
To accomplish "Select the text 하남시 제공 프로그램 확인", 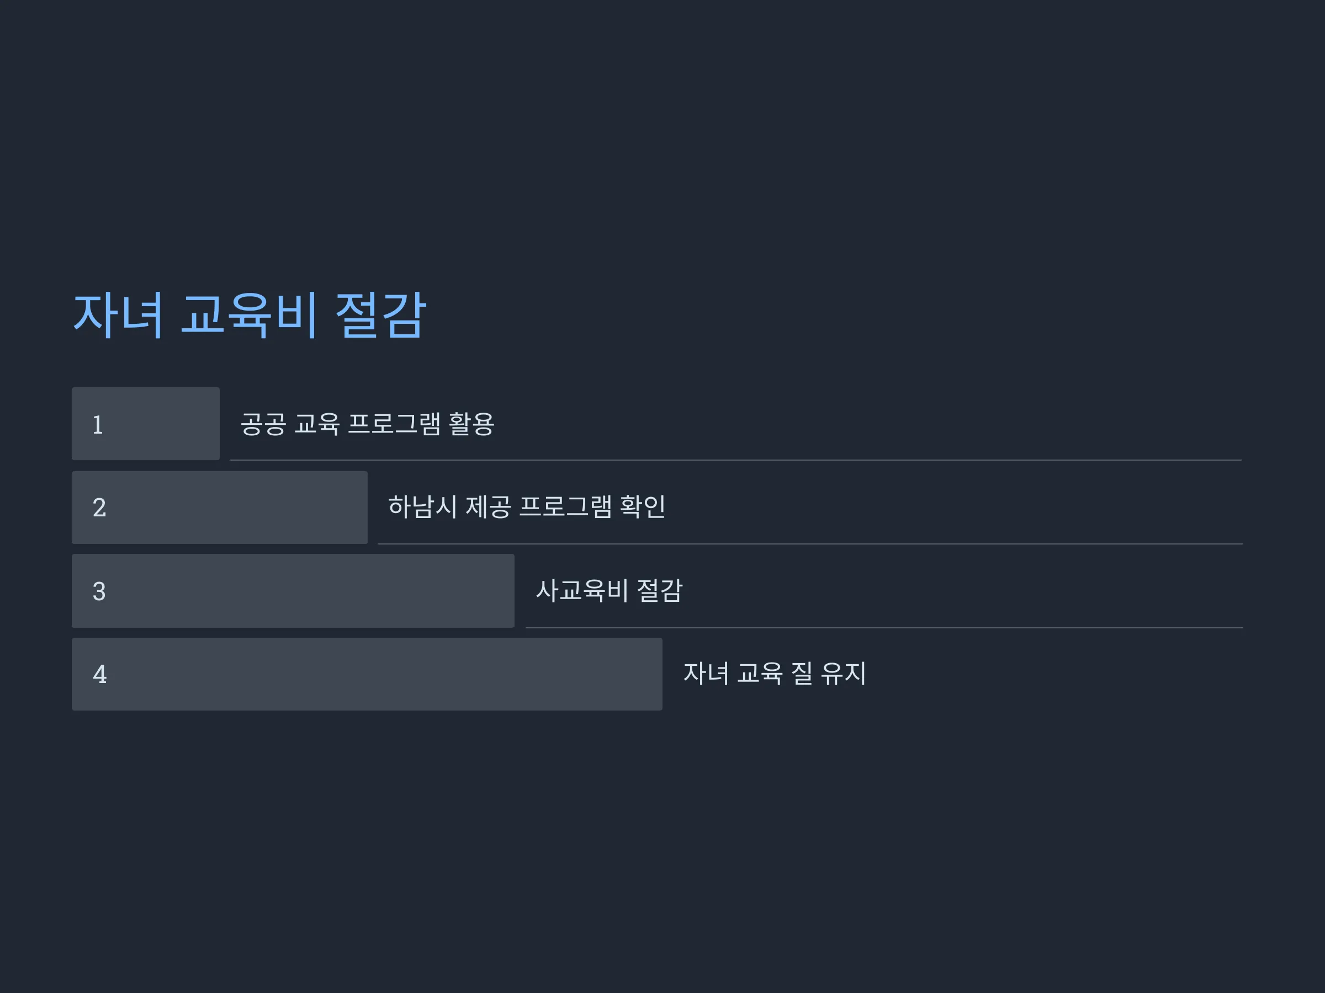I will point(527,507).
